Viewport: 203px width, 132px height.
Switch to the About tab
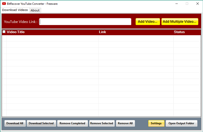(x=35, y=10)
